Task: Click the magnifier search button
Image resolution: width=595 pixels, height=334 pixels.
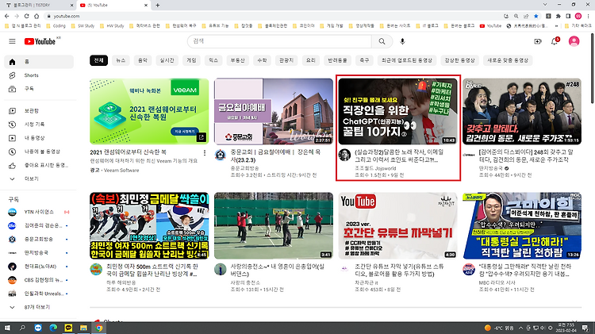Action: coord(382,41)
